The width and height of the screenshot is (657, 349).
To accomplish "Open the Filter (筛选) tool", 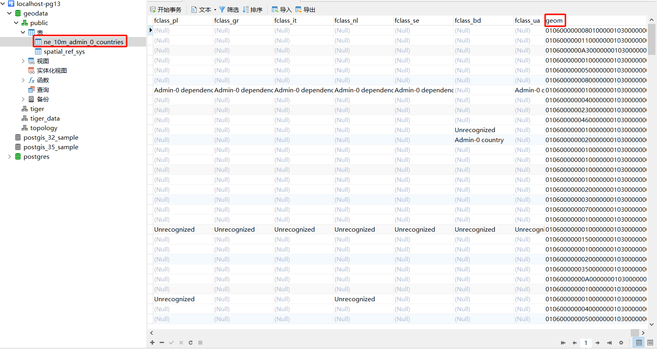I will (229, 10).
